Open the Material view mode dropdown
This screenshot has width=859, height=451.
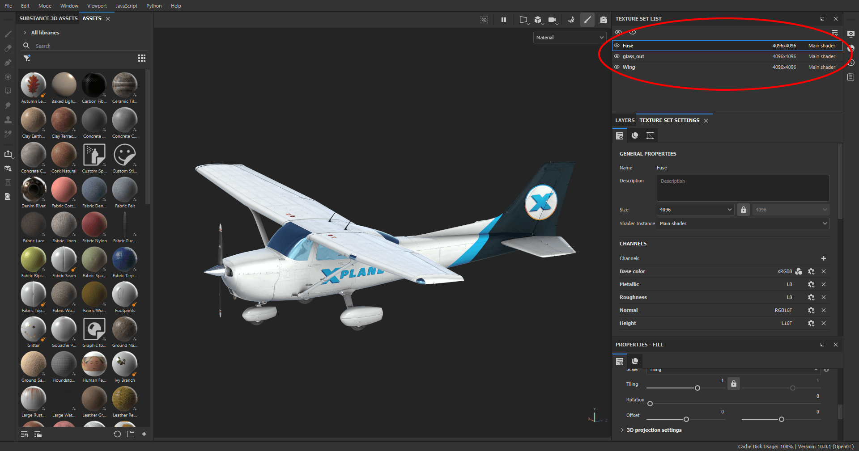click(569, 38)
